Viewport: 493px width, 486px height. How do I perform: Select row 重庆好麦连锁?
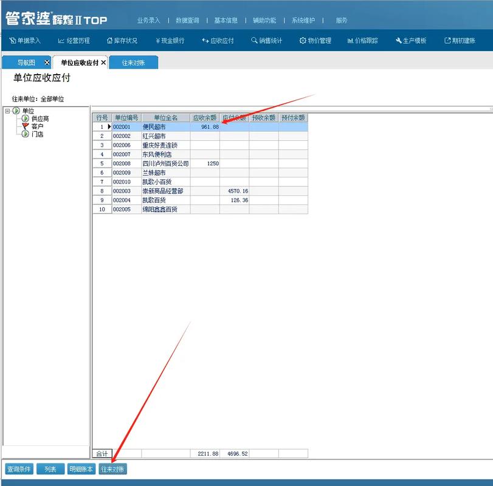click(x=200, y=145)
